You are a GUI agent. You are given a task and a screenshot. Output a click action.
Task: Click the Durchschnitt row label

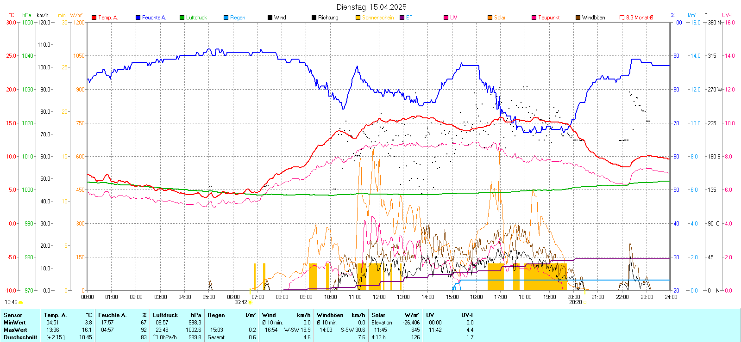coord(20,337)
